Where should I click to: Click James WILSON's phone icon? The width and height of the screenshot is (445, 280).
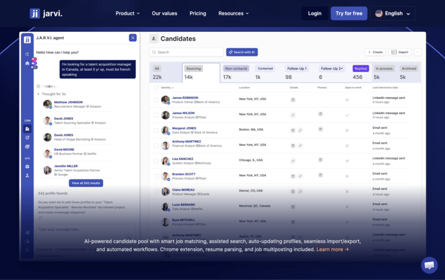pos(320,114)
